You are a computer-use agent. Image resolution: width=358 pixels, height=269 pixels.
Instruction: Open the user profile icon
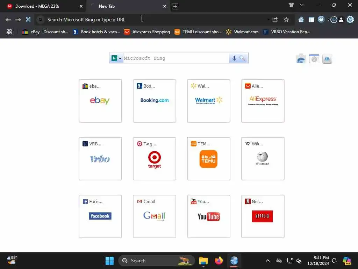click(341, 20)
